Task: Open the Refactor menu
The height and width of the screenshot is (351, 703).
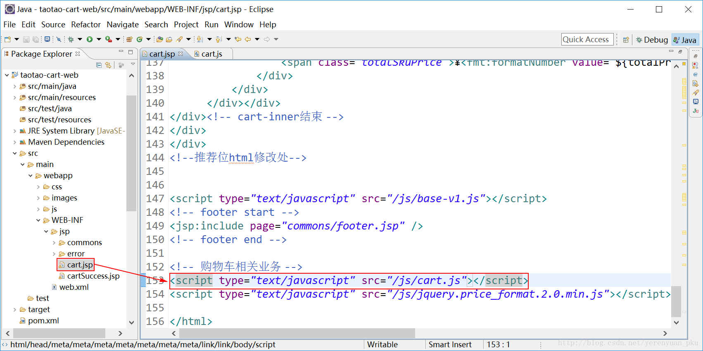Action: tap(86, 25)
